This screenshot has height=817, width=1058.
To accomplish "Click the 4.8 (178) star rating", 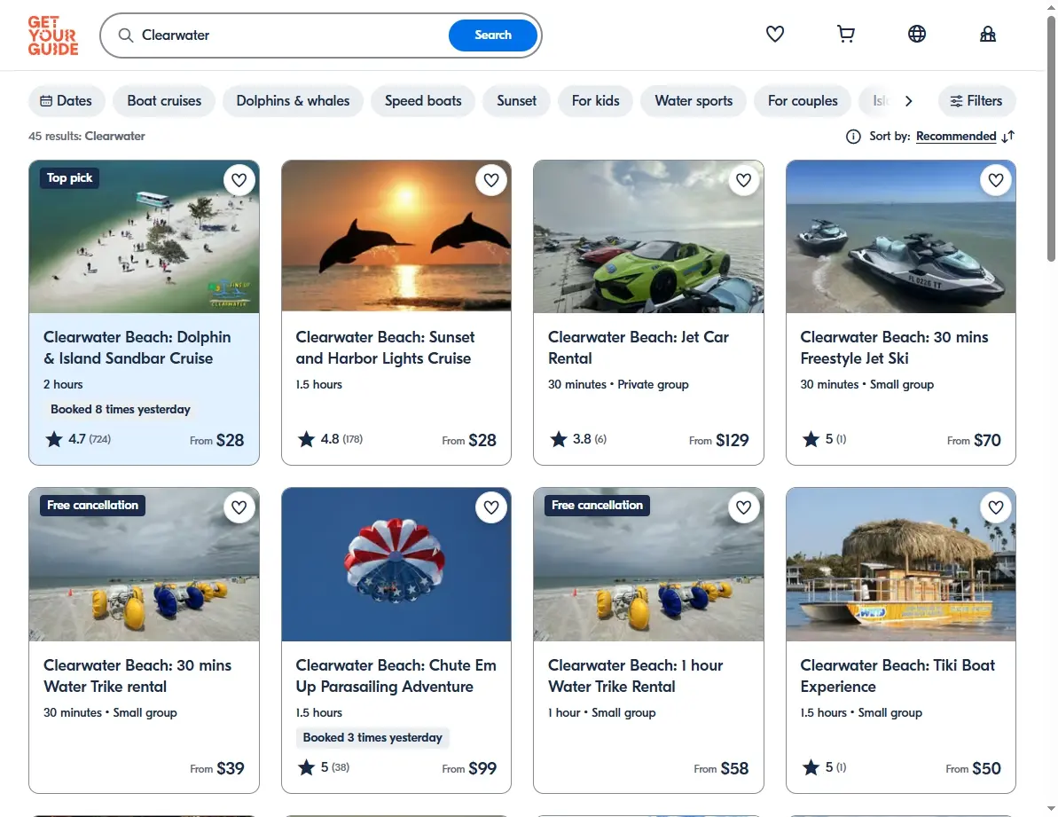I will [x=331, y=439].
